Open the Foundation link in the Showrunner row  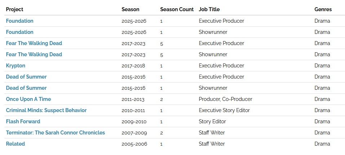pyautogui.click(x=19, y=32)
